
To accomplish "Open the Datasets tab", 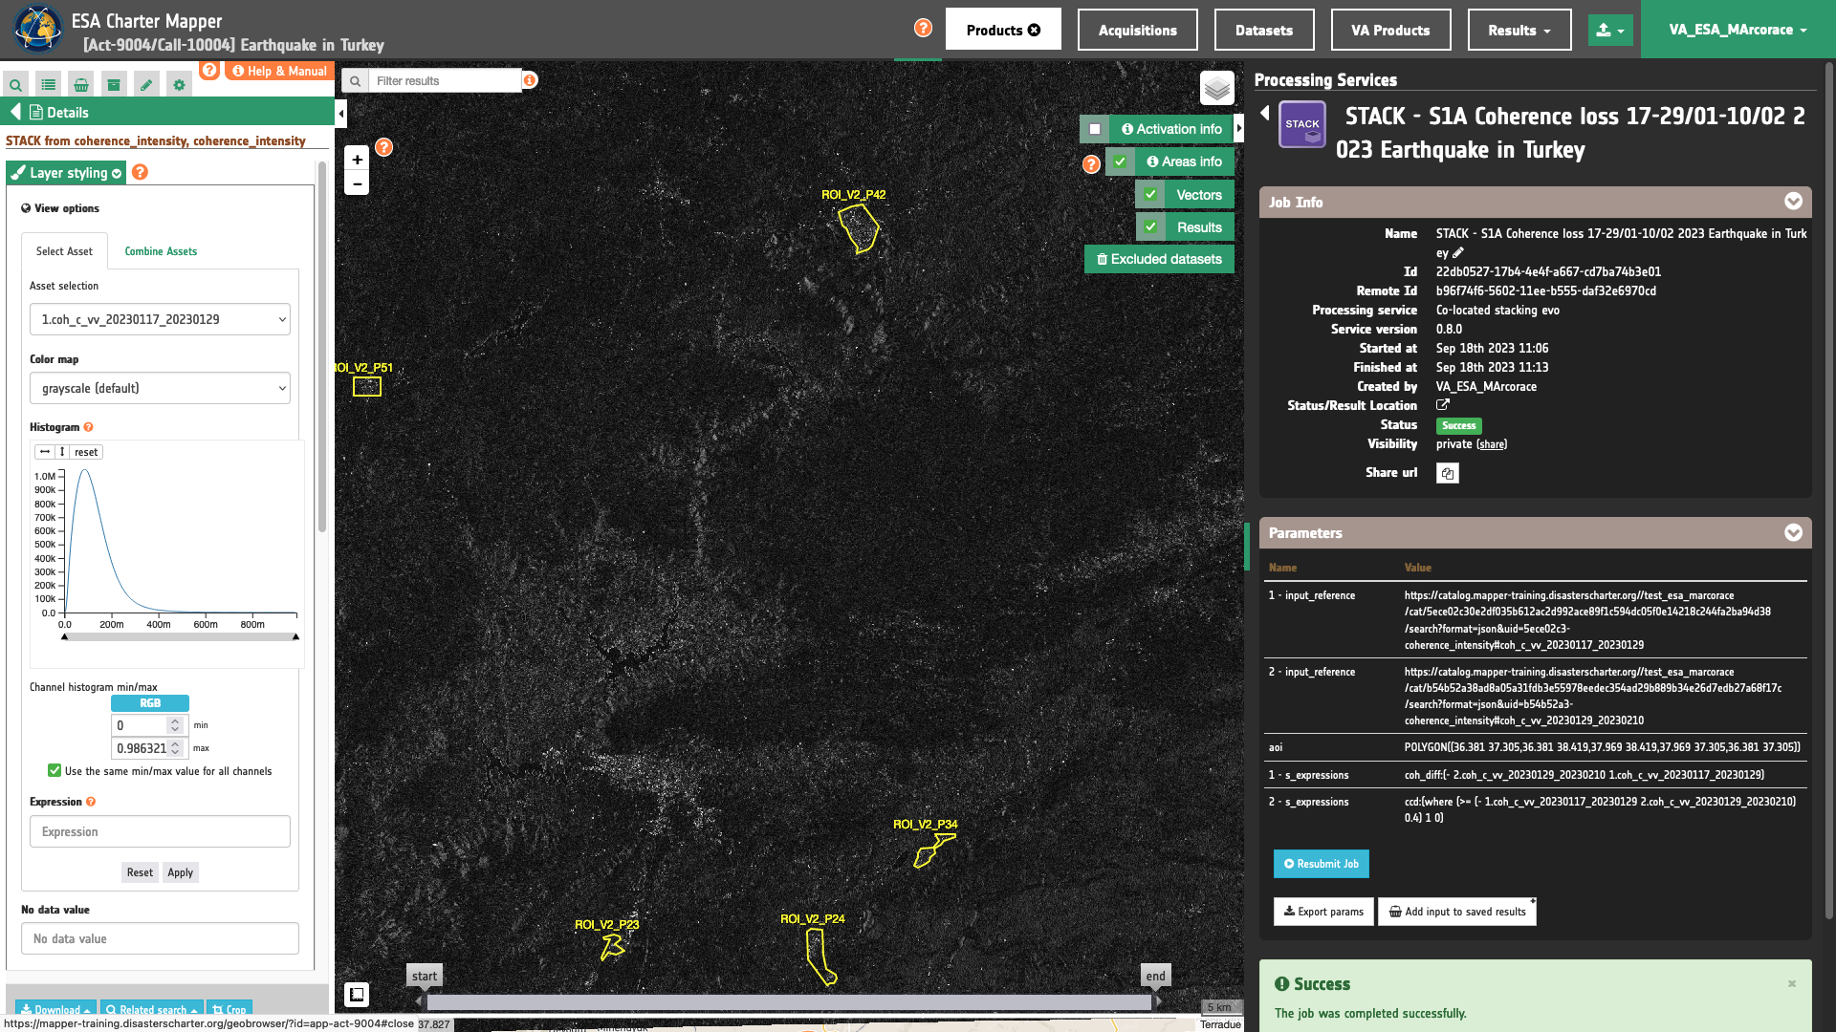I will [x=1264, y=30].
